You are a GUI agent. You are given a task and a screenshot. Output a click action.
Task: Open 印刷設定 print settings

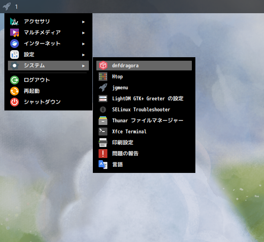(x=144, y=143)
